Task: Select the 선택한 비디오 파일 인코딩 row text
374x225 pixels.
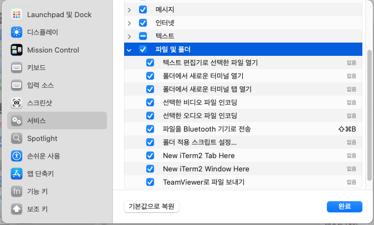Action: 200,103
